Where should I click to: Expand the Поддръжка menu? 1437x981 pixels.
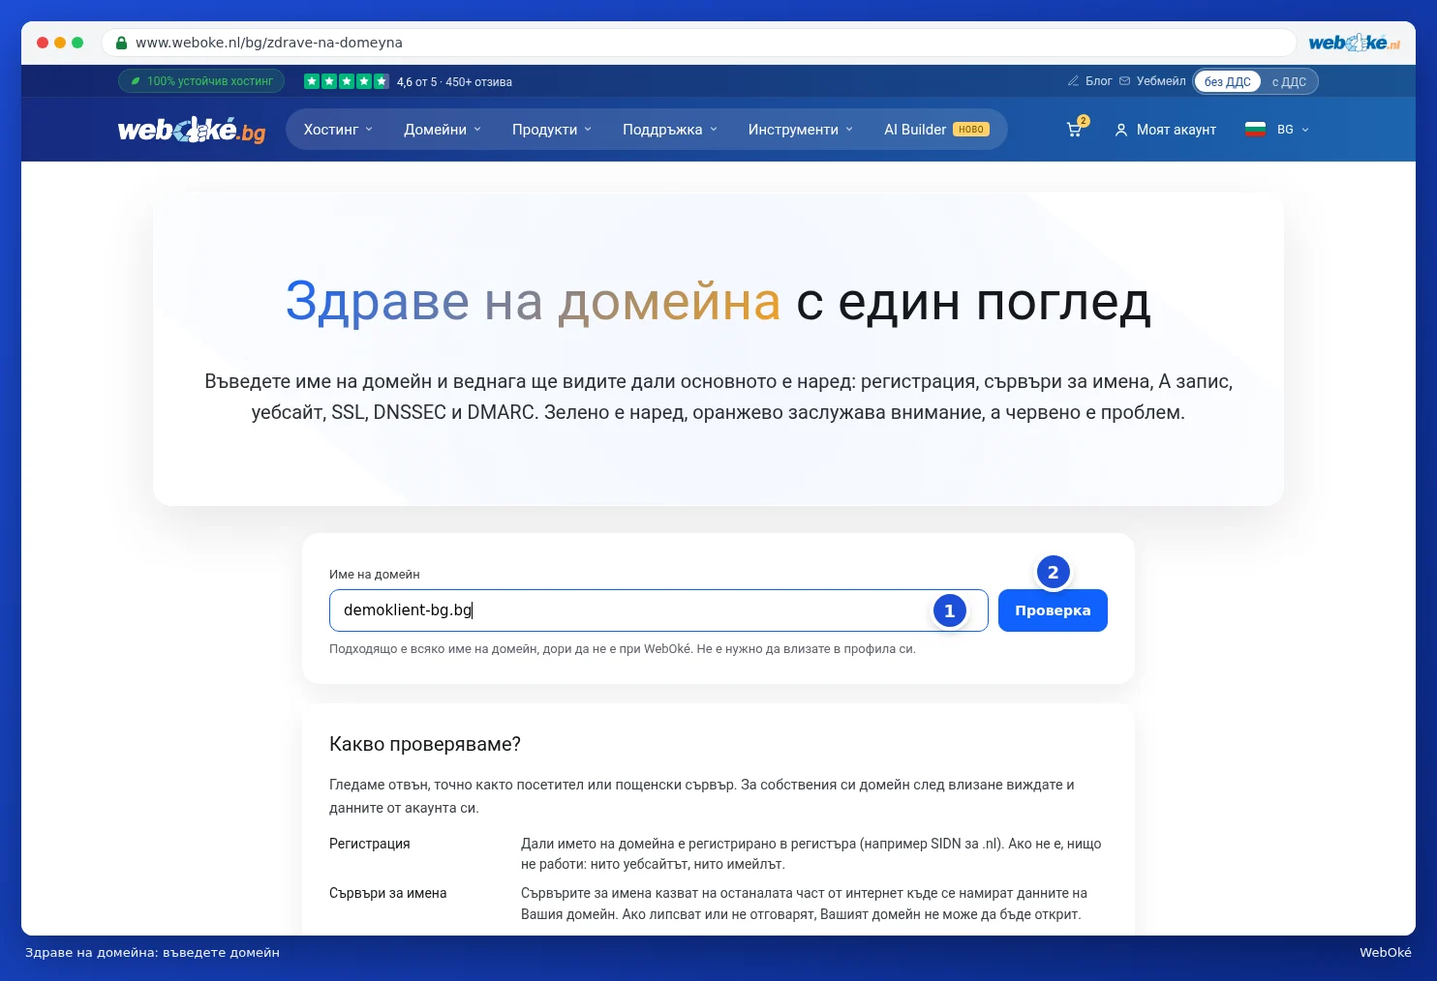pyautogui.click(x=670, y=130)
